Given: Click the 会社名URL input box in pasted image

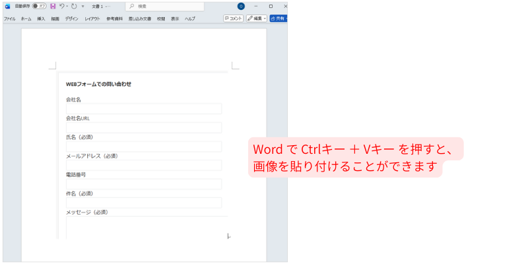Looking at the screenshot, I should pos(144,127).
